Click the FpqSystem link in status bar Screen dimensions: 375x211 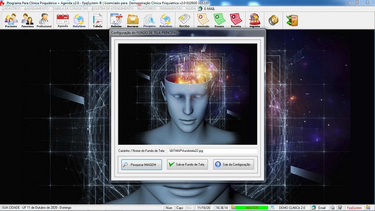click(354, 208)
